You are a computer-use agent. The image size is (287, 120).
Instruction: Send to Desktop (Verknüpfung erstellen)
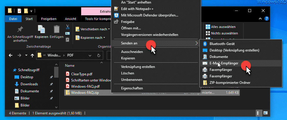[x=241, y=50]
